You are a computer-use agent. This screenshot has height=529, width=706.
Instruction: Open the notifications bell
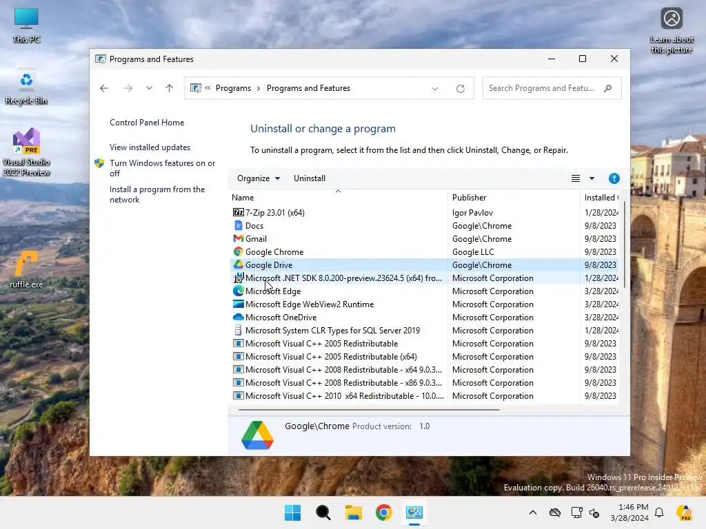pyautogui.click(x=659, y=512)
